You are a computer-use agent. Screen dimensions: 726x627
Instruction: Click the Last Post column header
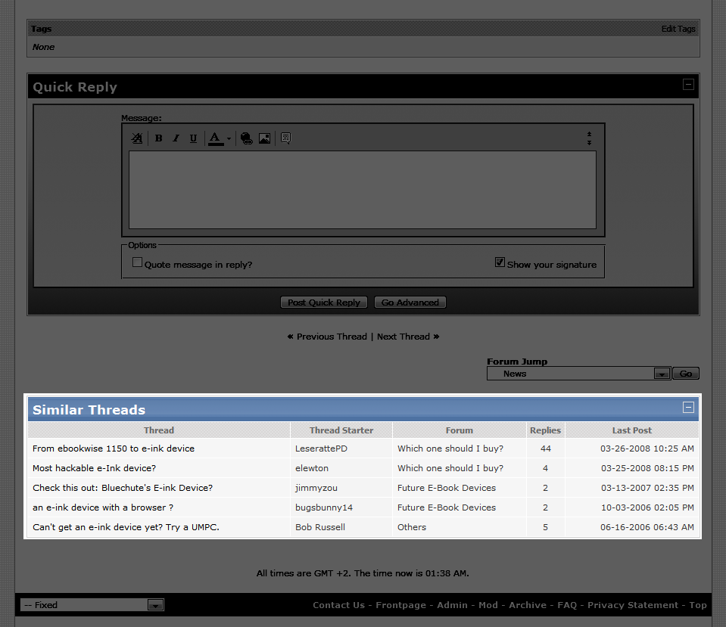[x=631, y=430]
